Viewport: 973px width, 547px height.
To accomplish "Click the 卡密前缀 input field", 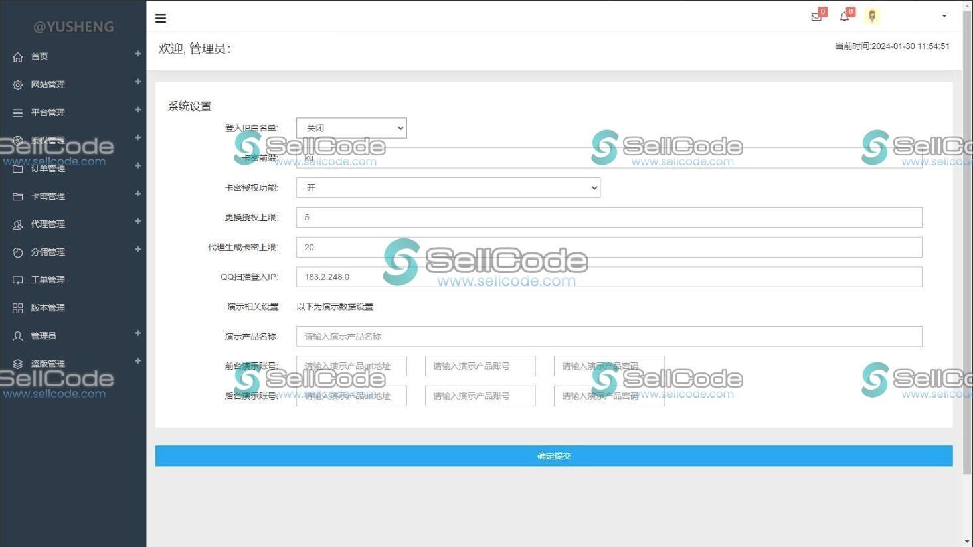I will (x=609, y=158).
